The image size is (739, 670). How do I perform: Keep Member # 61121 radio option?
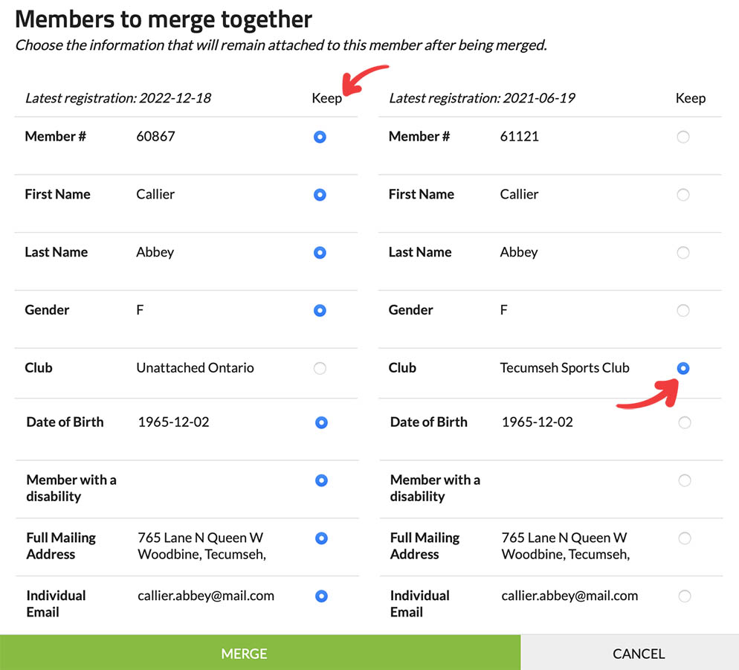(x=683, y=137)
